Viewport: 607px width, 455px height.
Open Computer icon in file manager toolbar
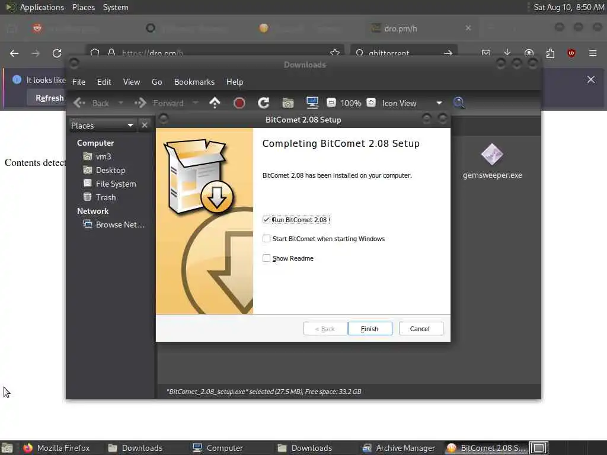click(312, 103)
